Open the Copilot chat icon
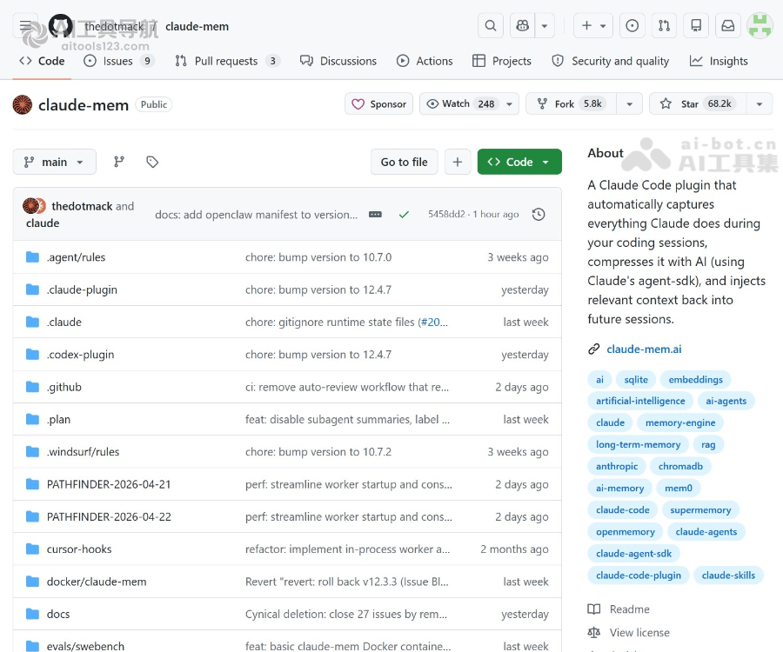Viewport: 783px width, 652px height. point(522,25)
